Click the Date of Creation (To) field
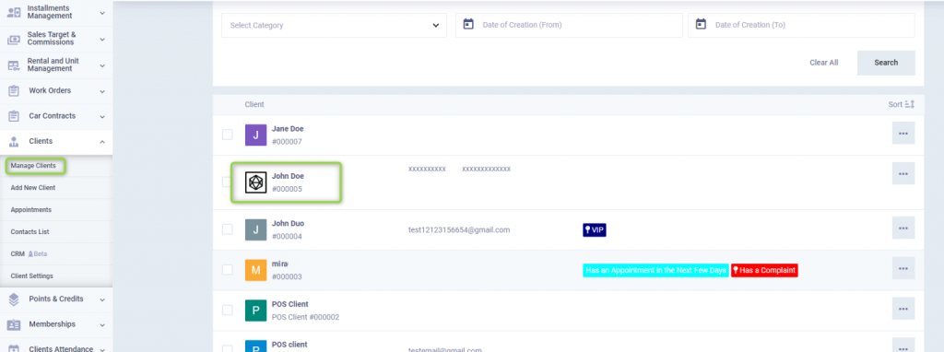 pos(801,25)
